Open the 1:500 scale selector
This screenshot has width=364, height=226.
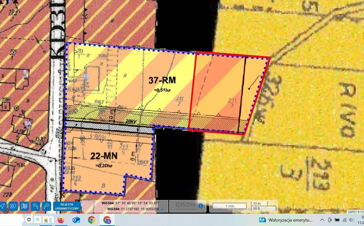click(x=229, y=206)
